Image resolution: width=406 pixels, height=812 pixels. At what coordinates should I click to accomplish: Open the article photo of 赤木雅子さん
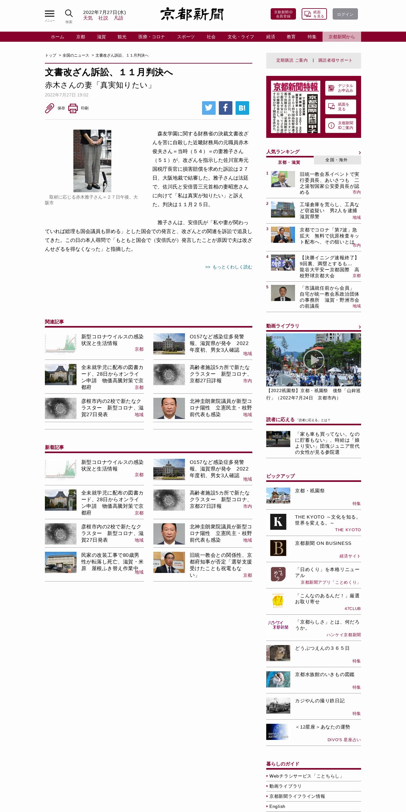tap(92, 161)
